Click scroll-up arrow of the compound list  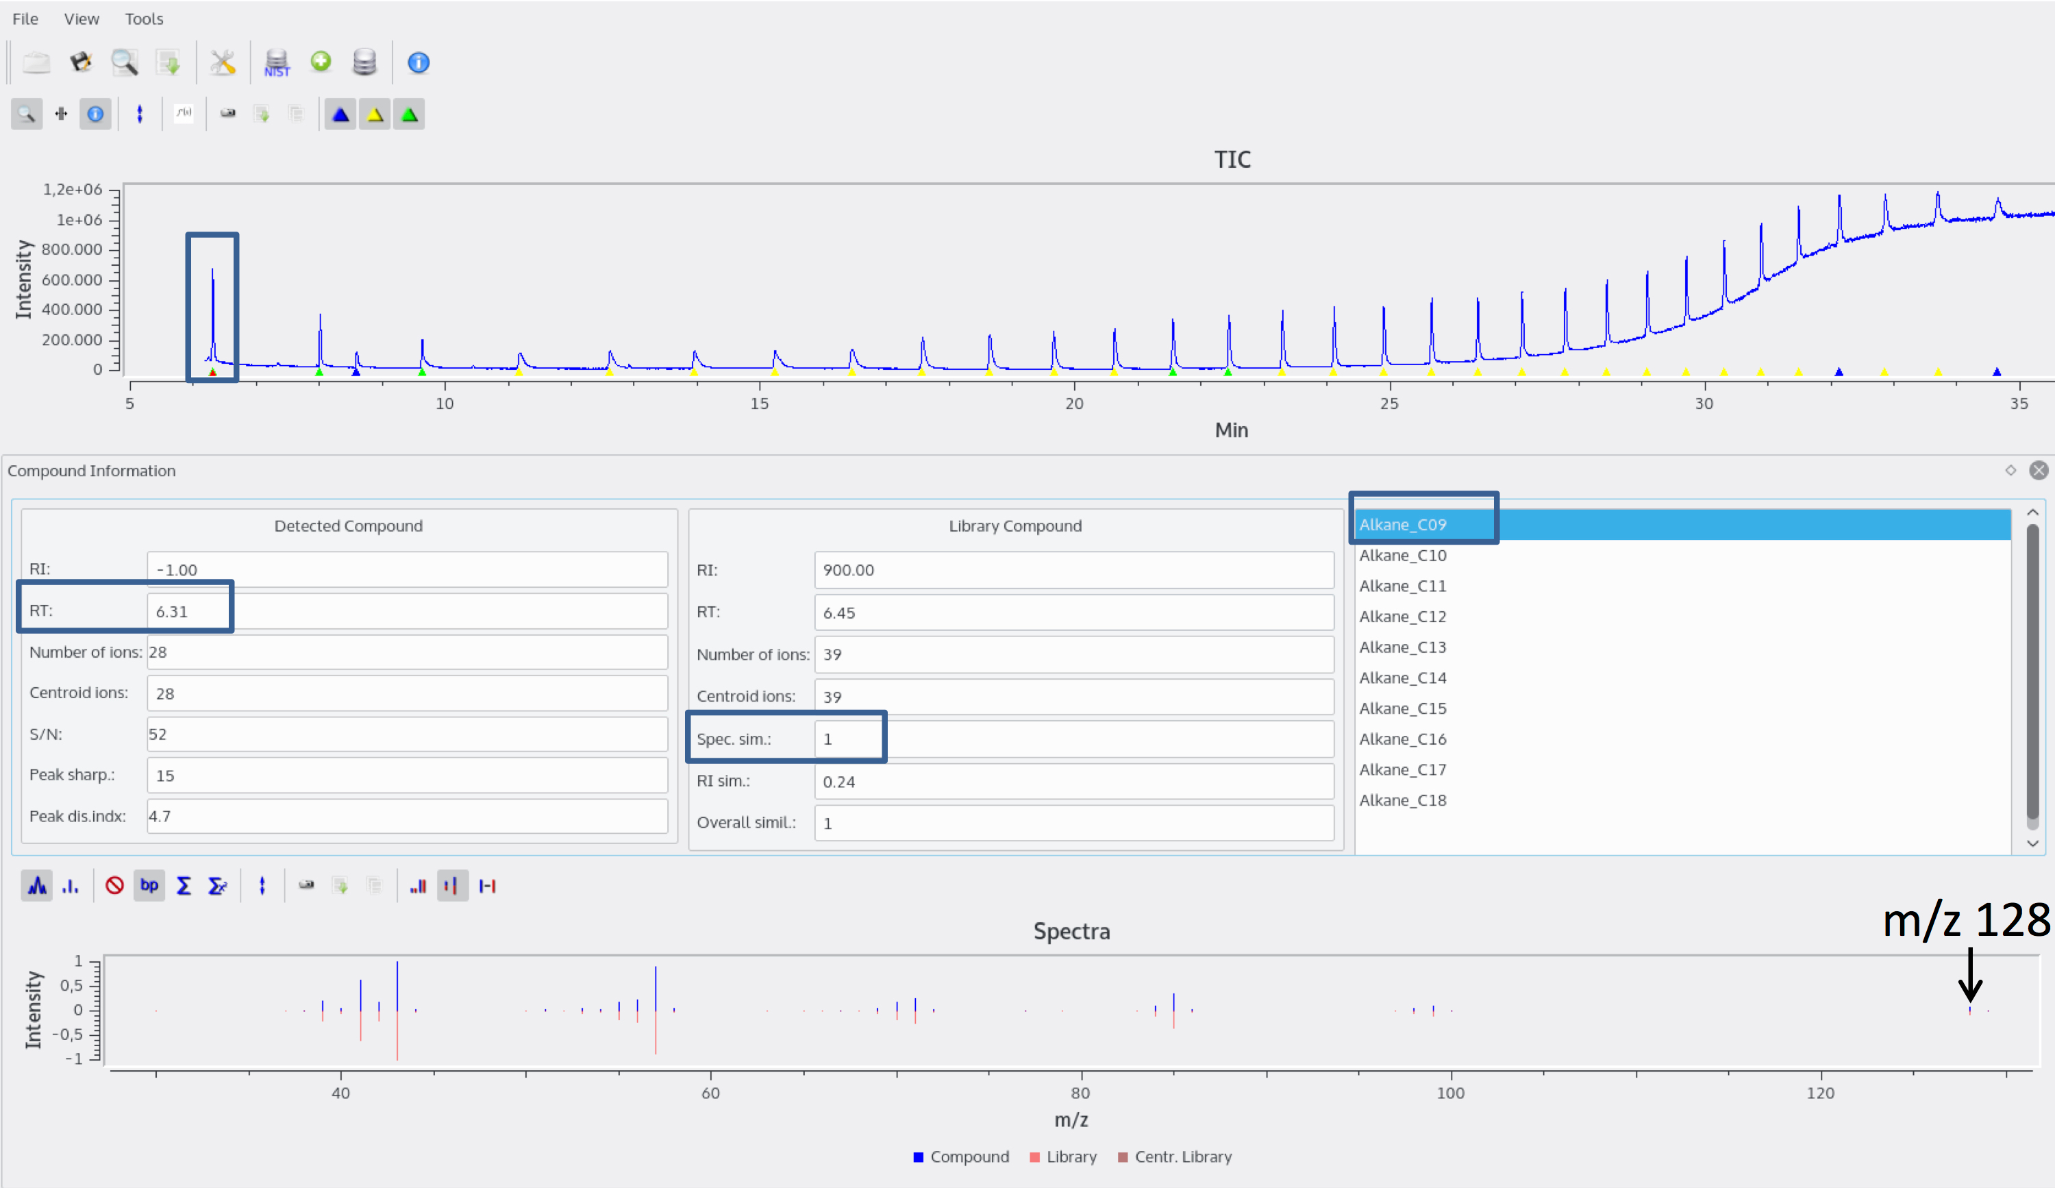(2032, 513)
